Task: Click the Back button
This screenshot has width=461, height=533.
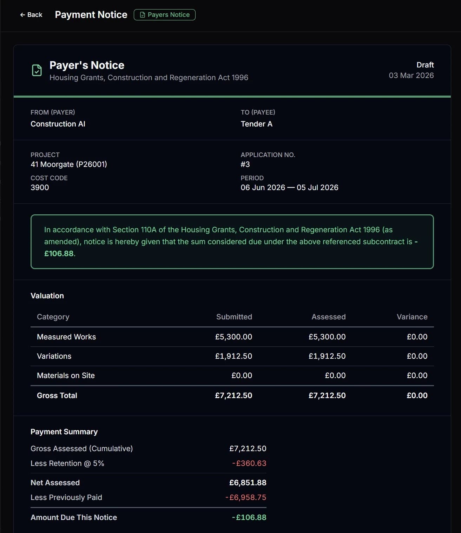Action: [x=31, y=14]
